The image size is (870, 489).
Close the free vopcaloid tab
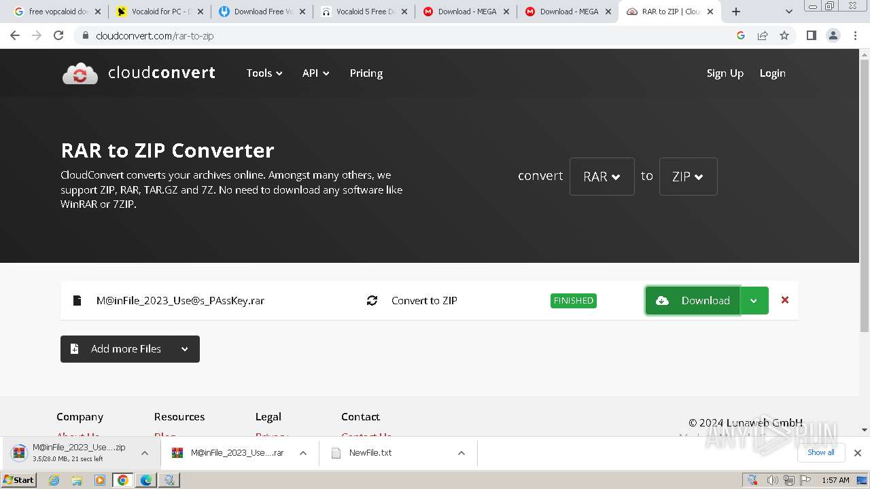(x=98, y=12)
